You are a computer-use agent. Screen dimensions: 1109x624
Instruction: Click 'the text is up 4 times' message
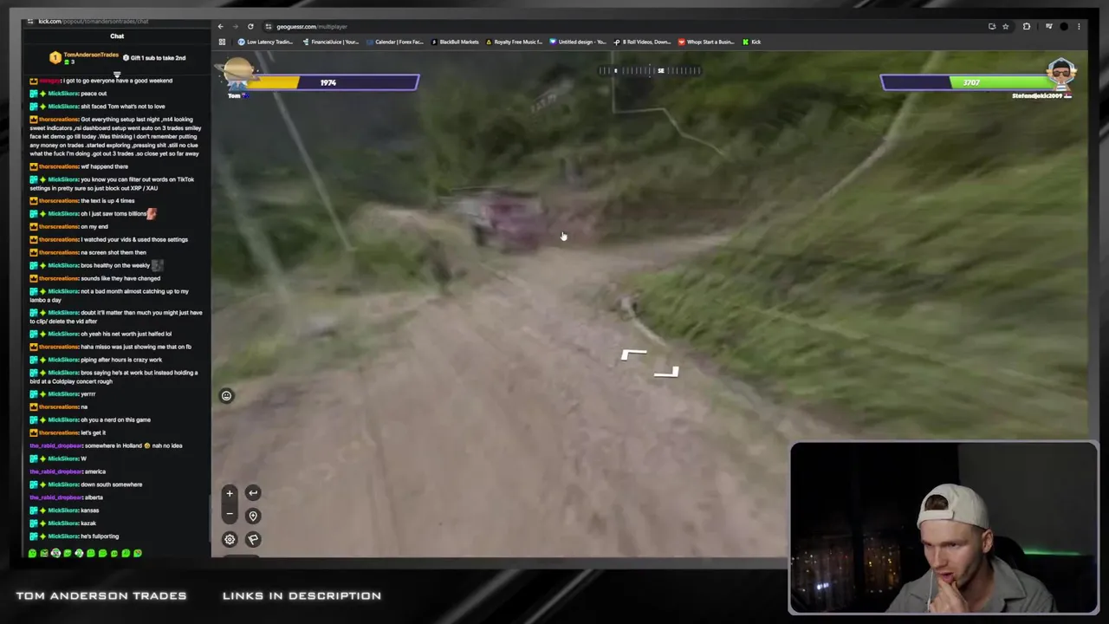click(107, 201)
